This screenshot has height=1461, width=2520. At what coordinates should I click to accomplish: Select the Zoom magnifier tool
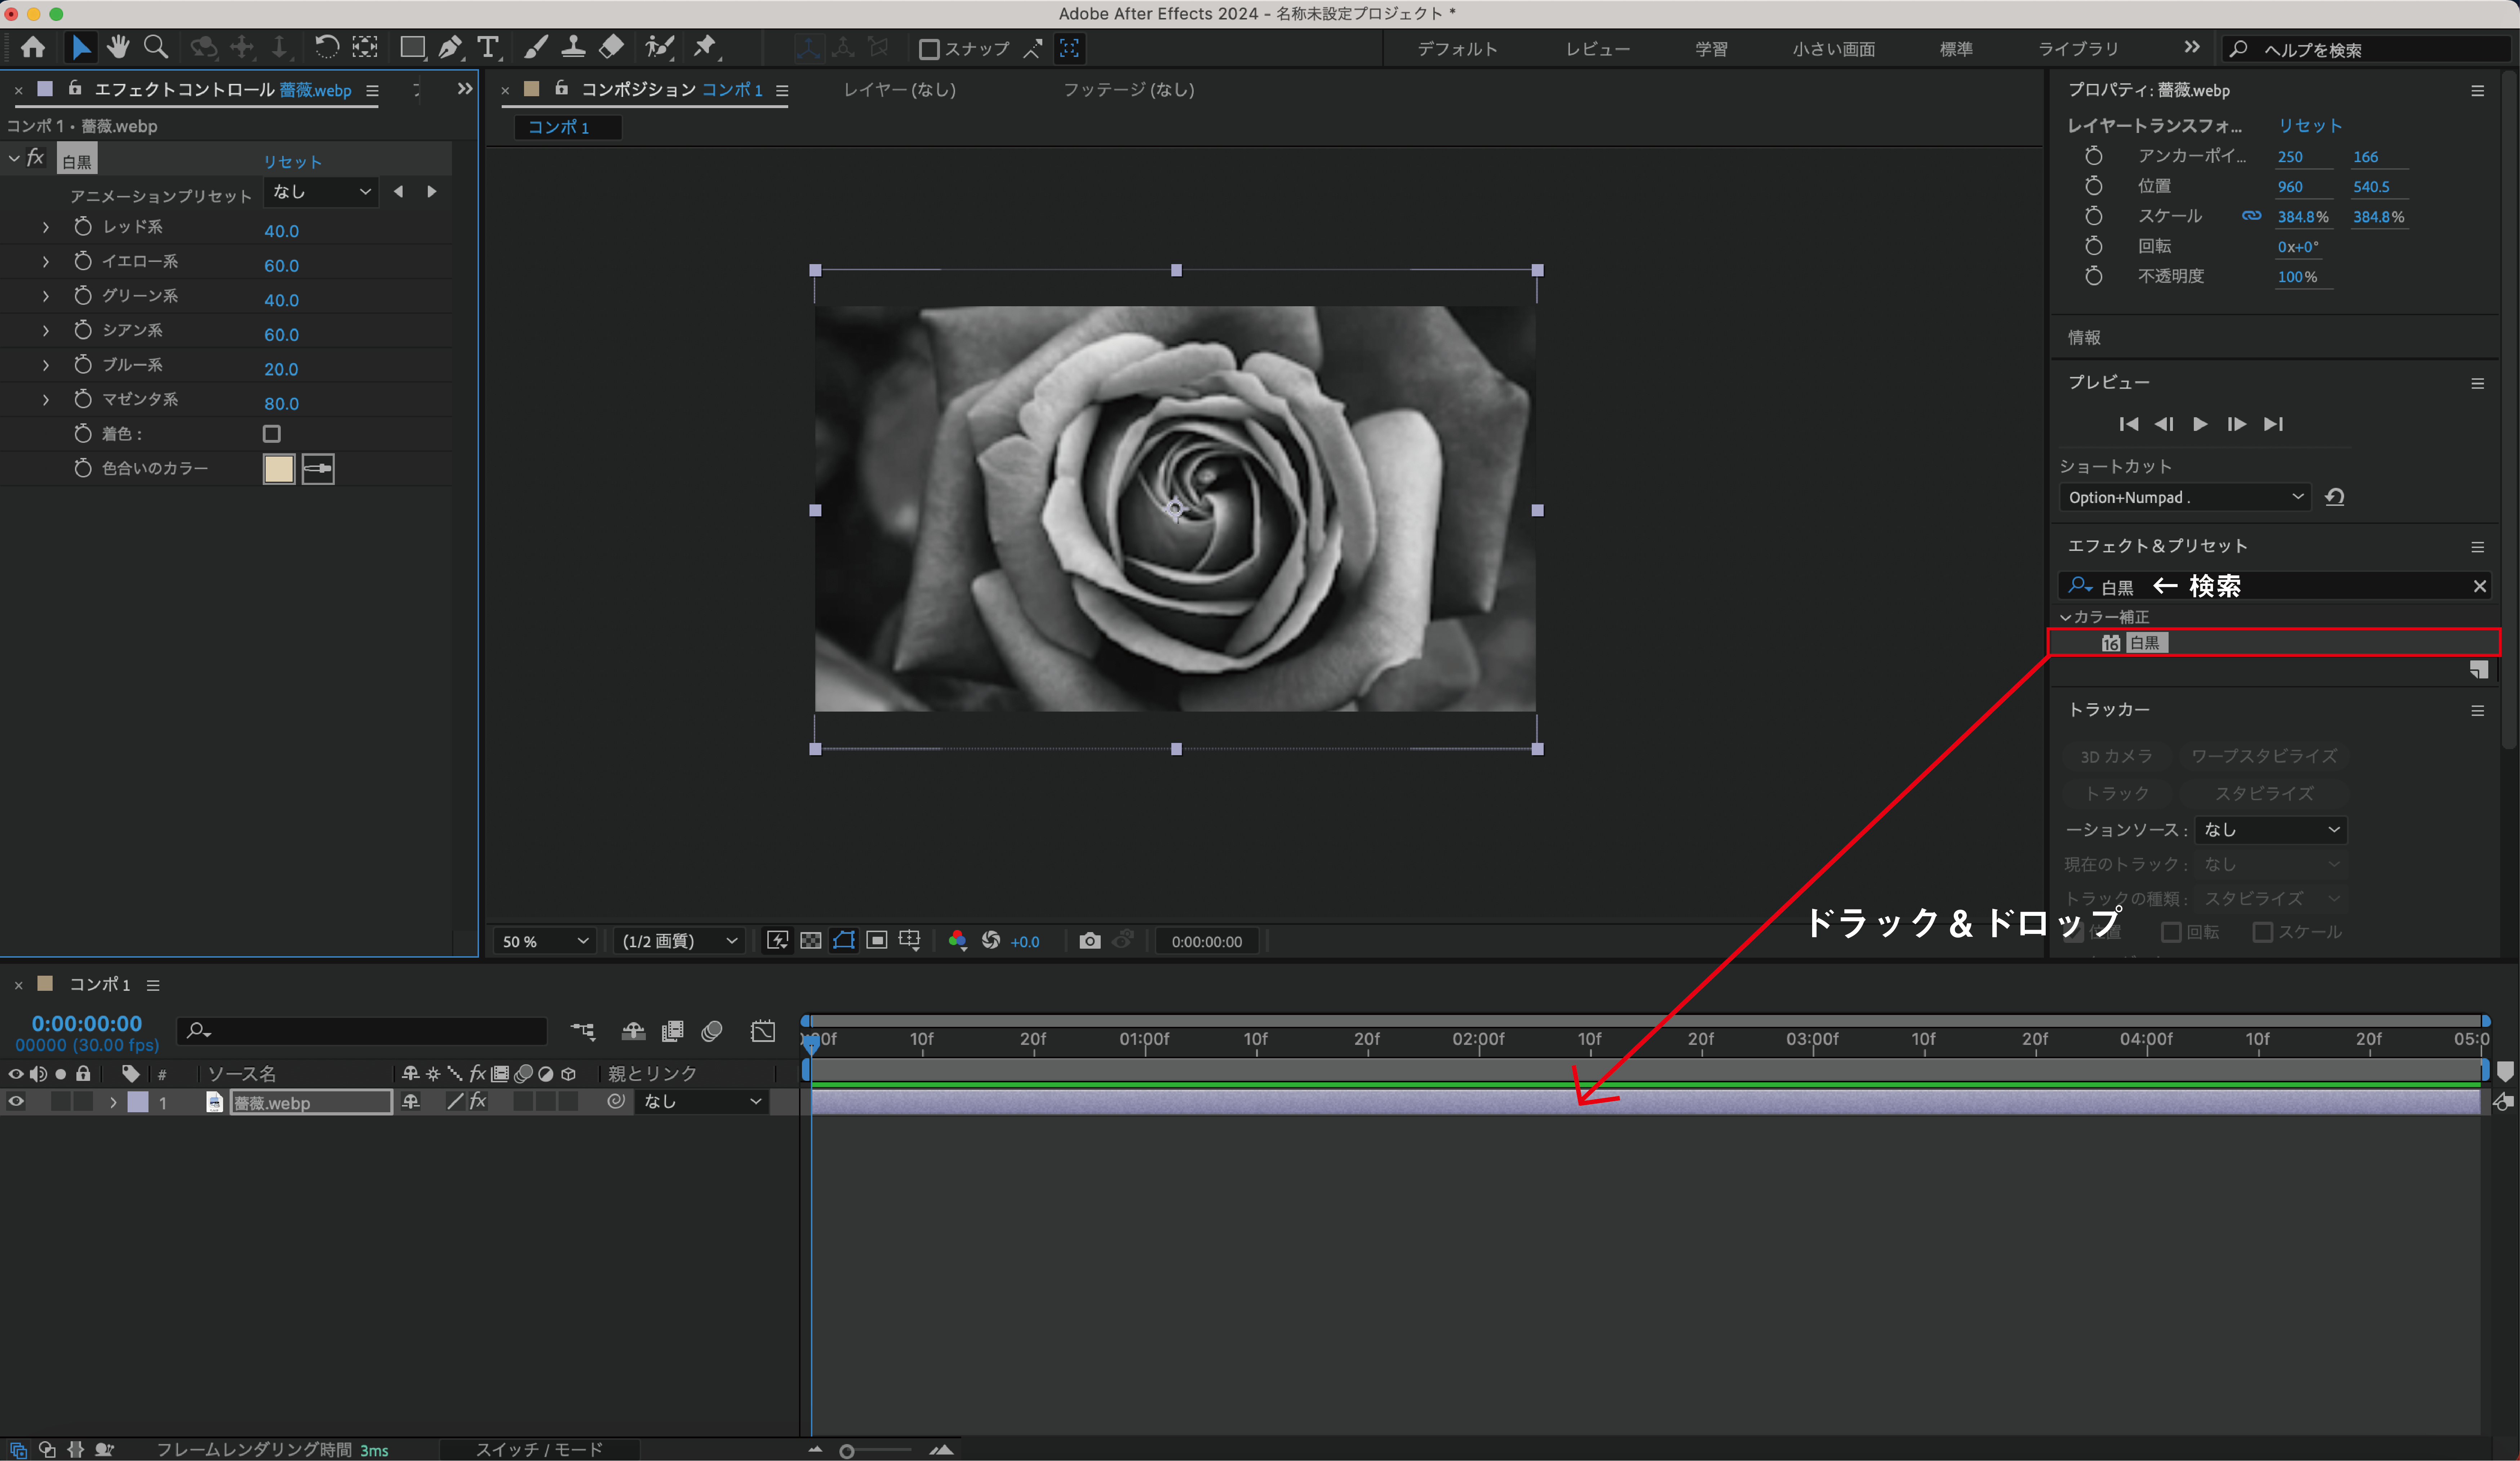pyautogui.click(x=155, y=46)
